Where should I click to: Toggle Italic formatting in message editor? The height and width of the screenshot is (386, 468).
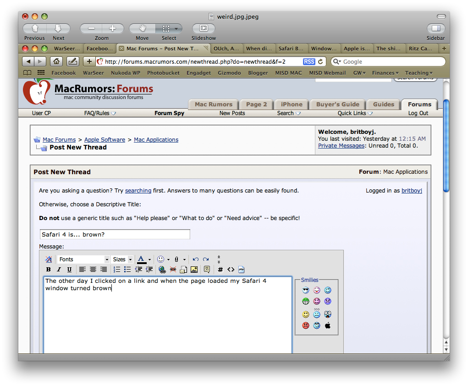(x=59, y=270)
